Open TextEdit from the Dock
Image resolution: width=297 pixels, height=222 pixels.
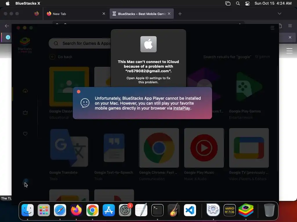[x=141, y=210]
